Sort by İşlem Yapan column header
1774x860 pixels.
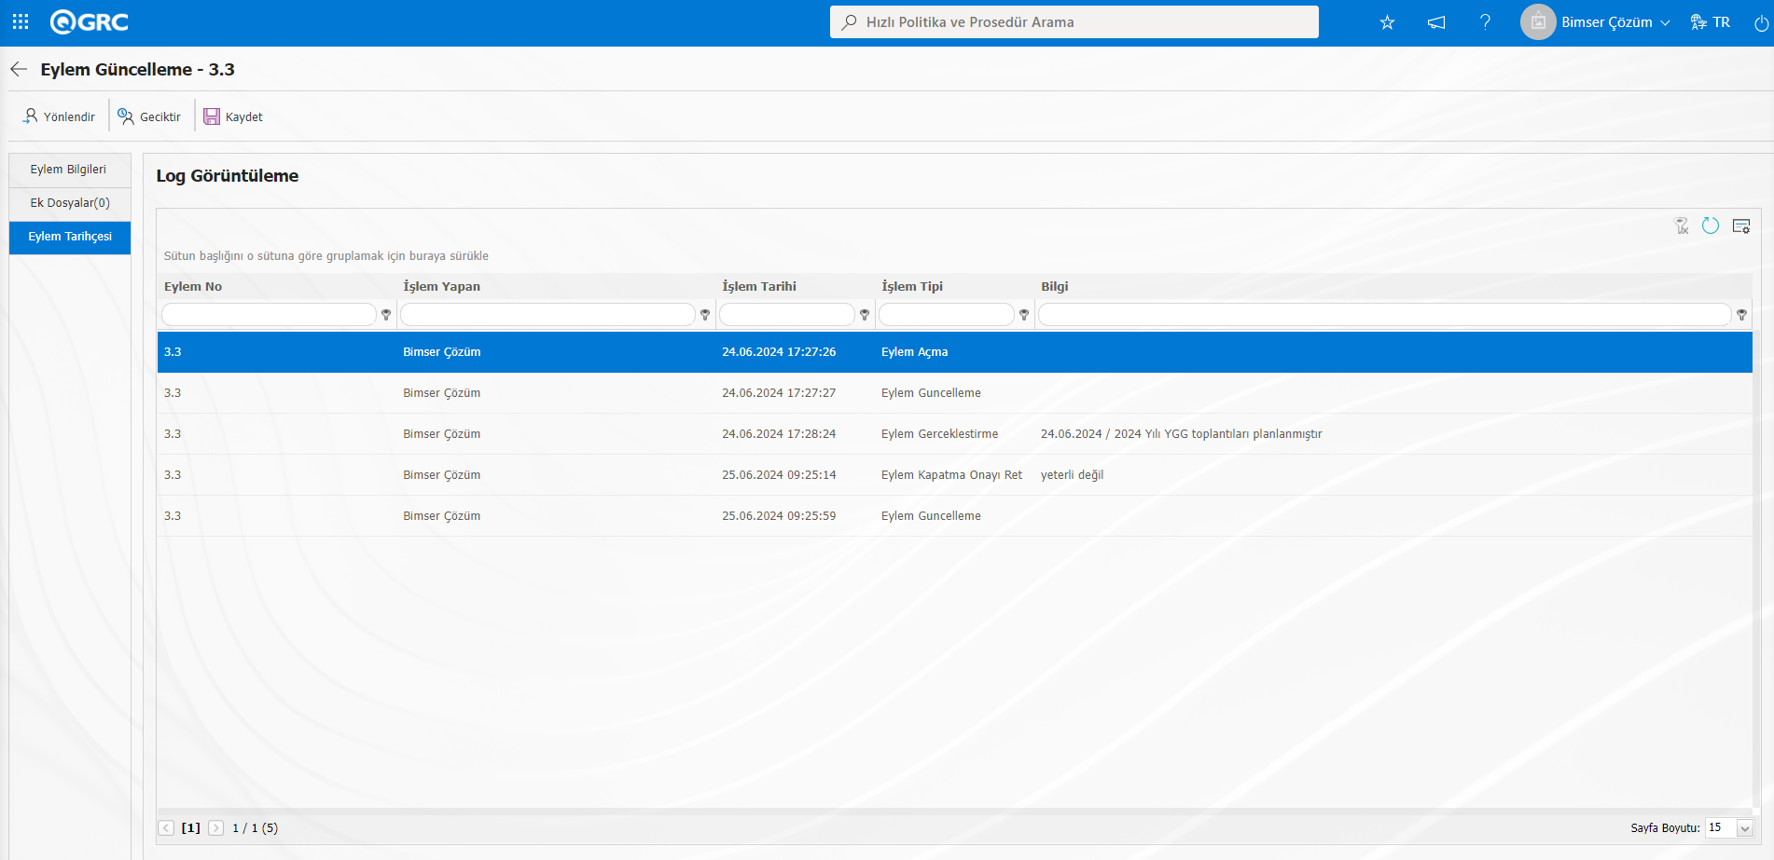[x=442, y=286]
